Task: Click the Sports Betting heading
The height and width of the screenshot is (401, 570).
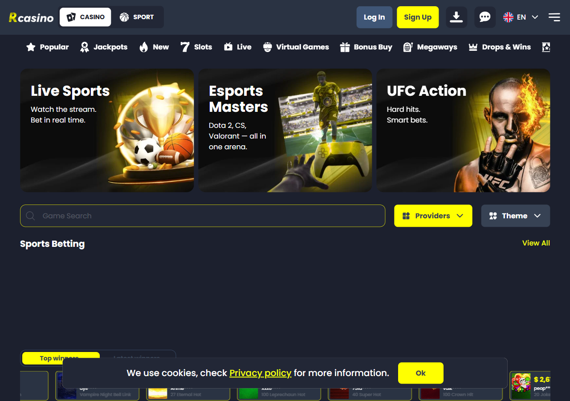Action: (x=53, y=244)
